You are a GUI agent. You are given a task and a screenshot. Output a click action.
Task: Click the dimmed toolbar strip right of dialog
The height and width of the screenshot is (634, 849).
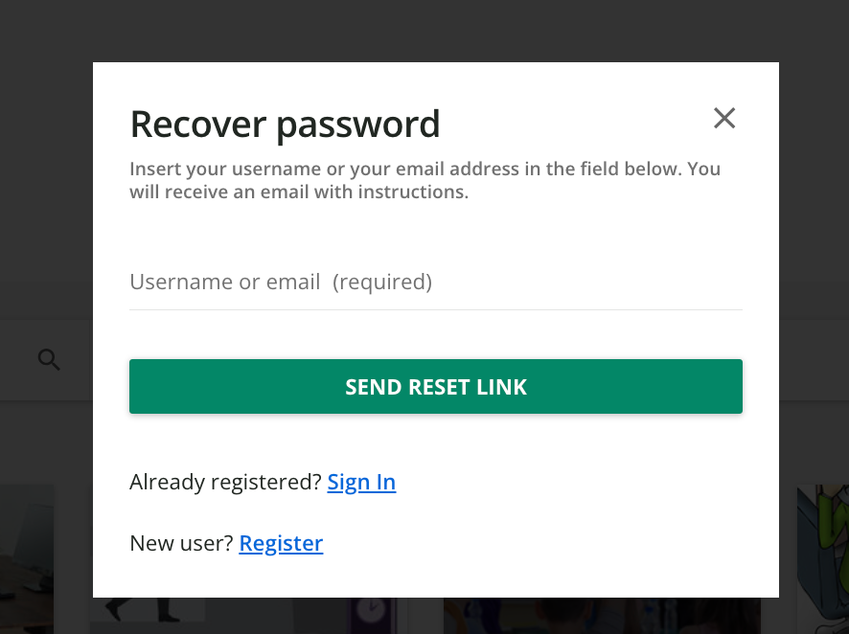click(x=814, y=359)
